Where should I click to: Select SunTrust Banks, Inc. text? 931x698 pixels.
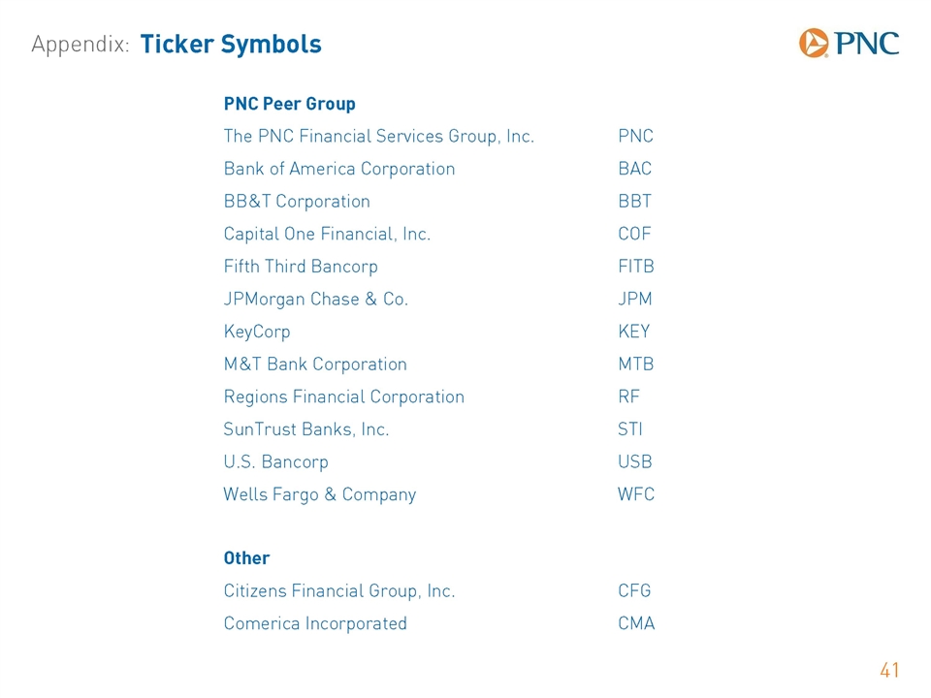306,429
